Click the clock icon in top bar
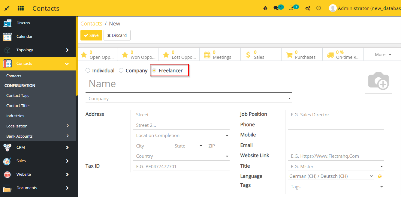Screen dimensions: 401x197 point(318,8)
